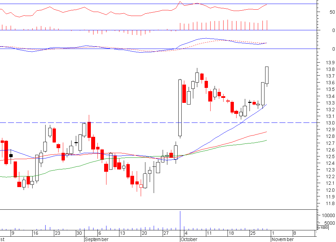Select the 12.3 price axis label
The height and width of the screenshot is (242, 336).
tap(330, 170)
